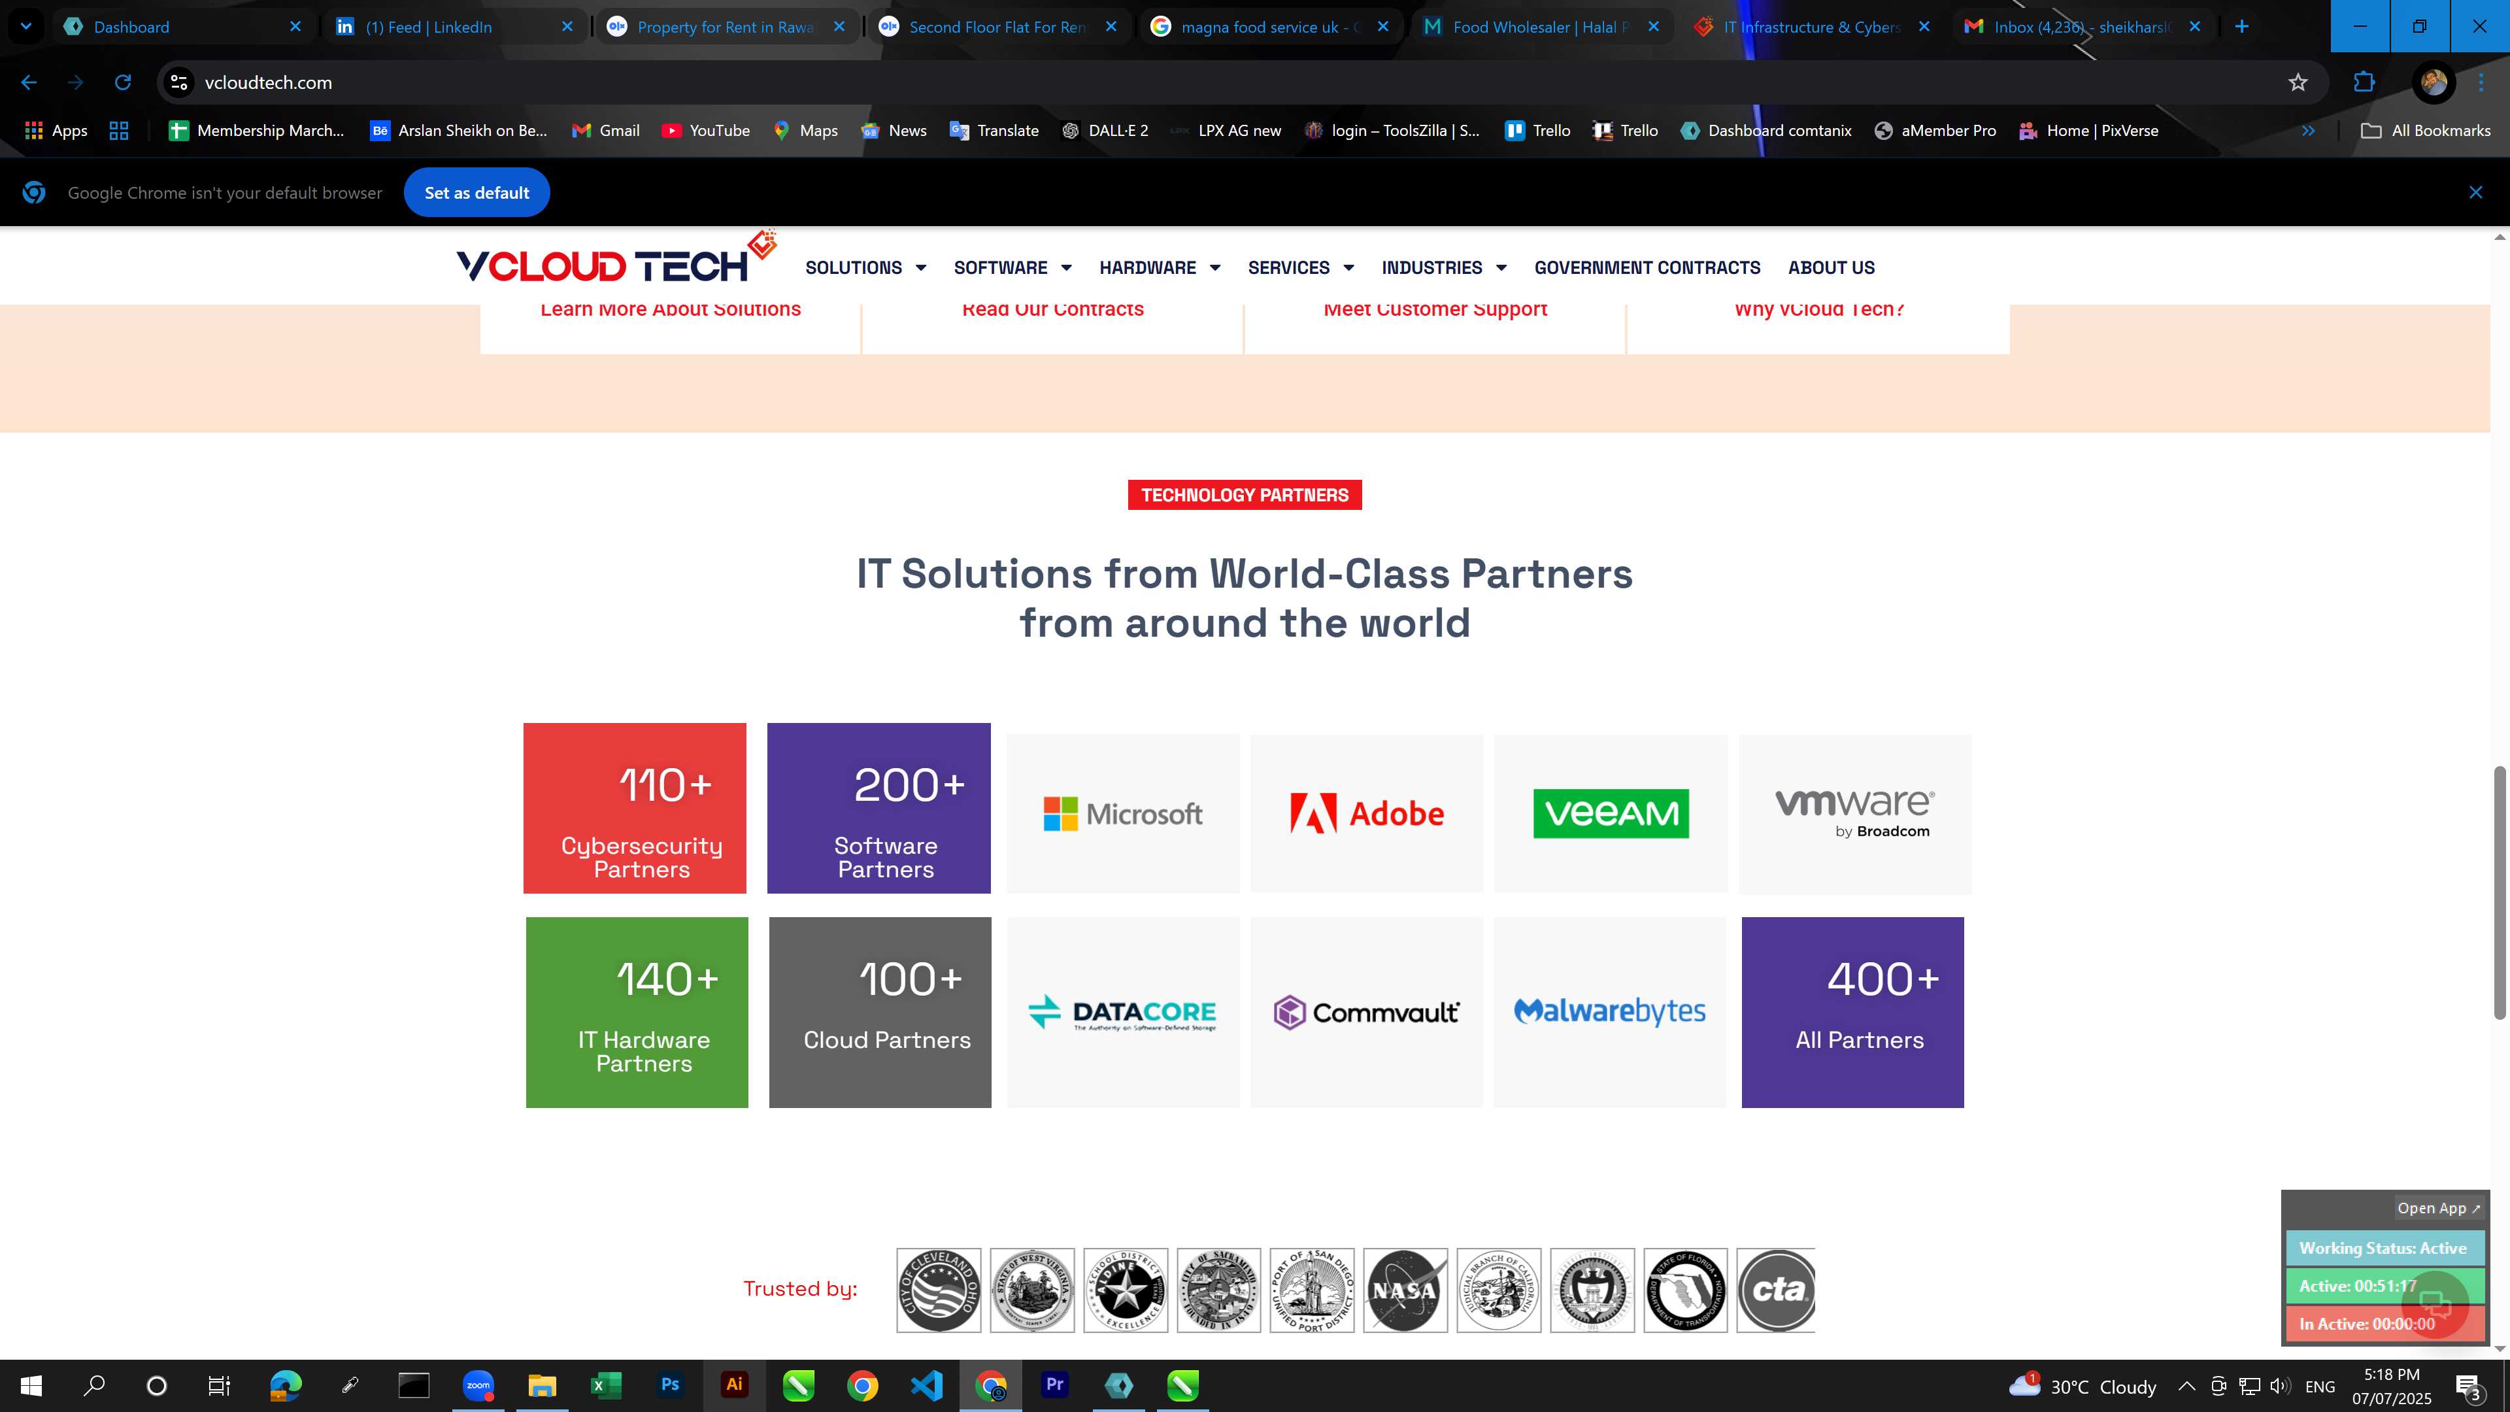
Task: Show more bookmarks with the chevron
Action: click(2308, 131)
